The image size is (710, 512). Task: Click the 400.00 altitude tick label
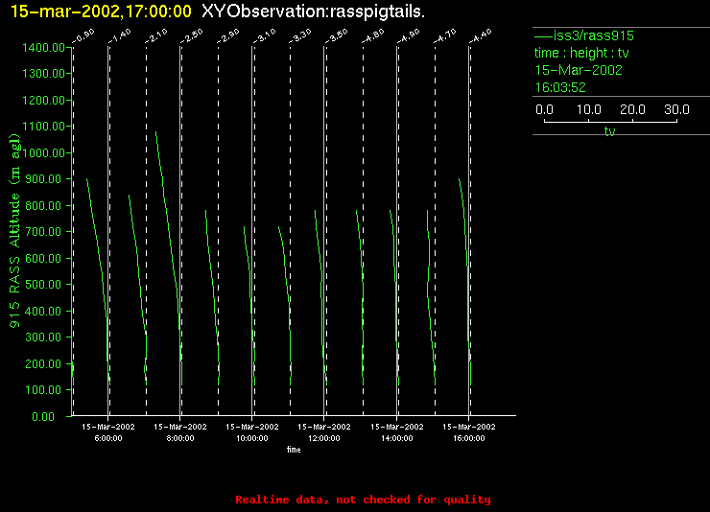(43, 312)
